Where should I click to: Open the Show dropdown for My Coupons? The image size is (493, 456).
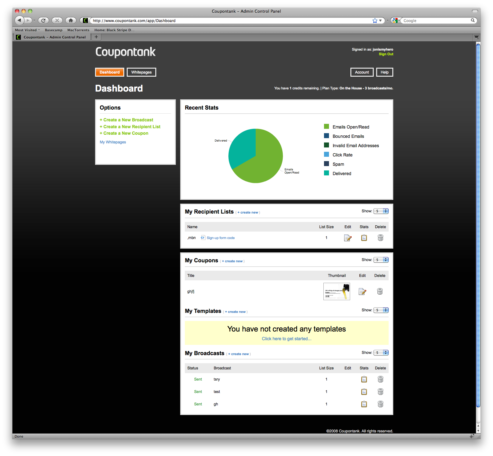[381, 260]
